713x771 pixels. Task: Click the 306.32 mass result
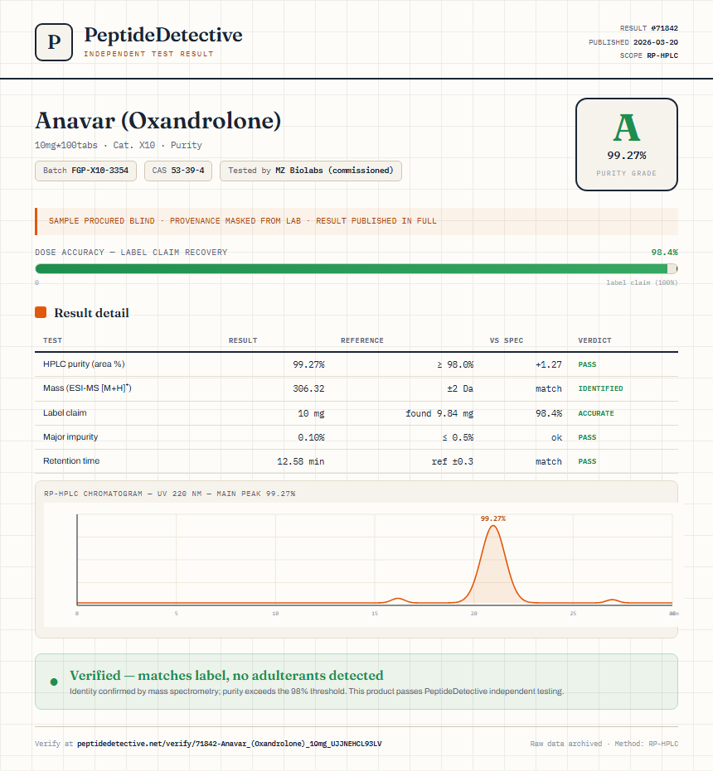click(308, 388)
